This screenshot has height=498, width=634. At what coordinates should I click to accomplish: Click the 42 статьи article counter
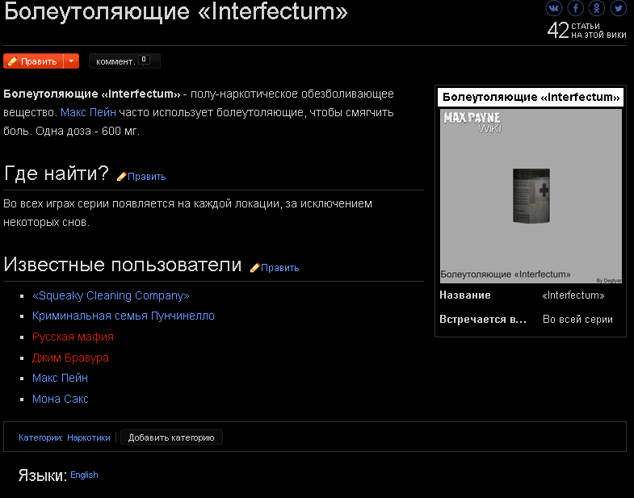click(586, 31)
